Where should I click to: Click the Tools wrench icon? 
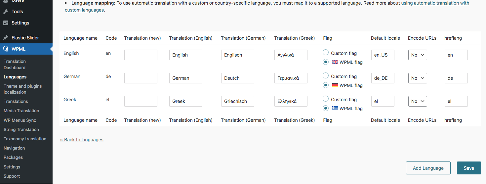(x=6, y=12)
